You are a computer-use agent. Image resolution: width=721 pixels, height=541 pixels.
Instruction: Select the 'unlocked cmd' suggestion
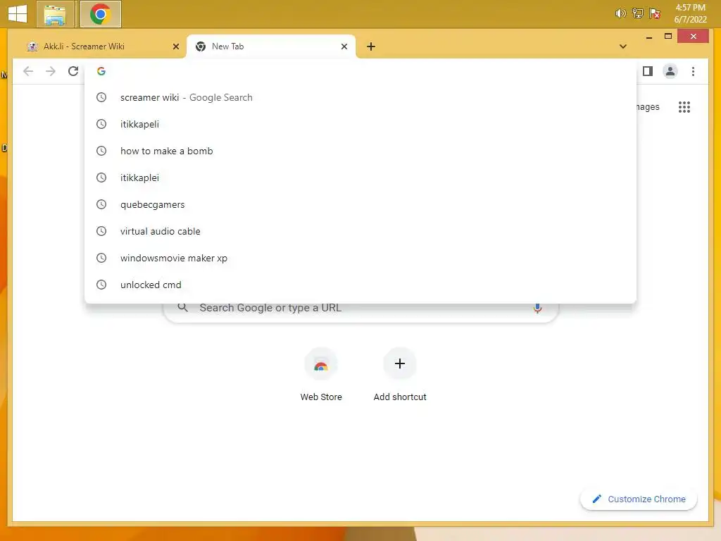(x=360, y=285)
